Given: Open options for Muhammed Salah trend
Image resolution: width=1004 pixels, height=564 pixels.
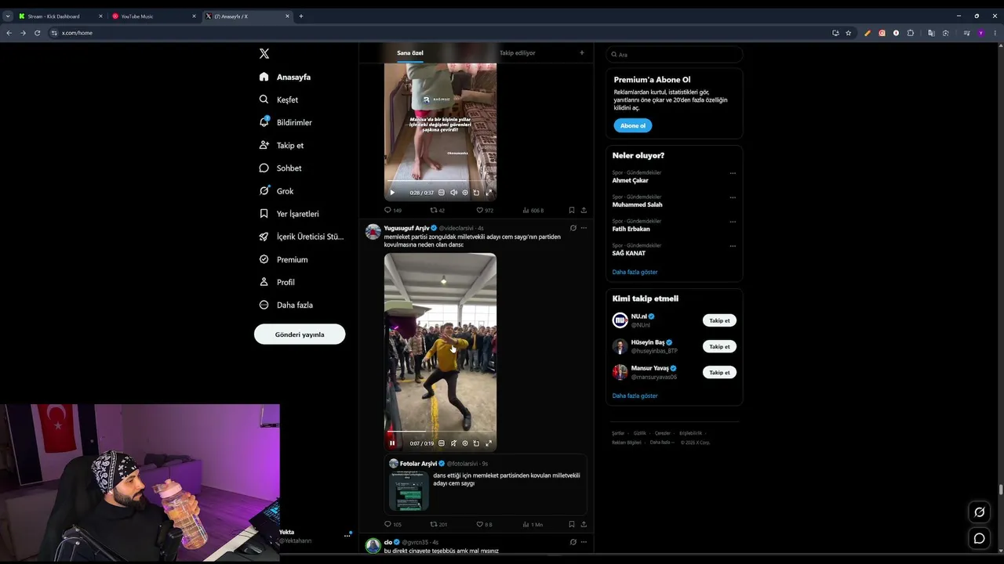Looking at the screenshot, I should 733,197.
